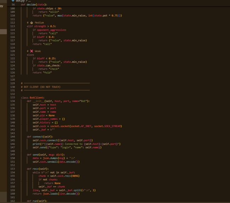The height and width of the screenshot is (203, 230).
Task: Click the 'def run(self):' definition
Action: [x=37, y=201]
